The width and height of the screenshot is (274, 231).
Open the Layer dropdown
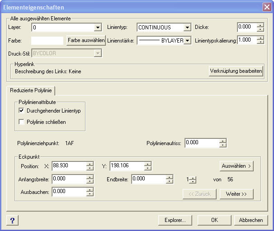tap(98, 28)
